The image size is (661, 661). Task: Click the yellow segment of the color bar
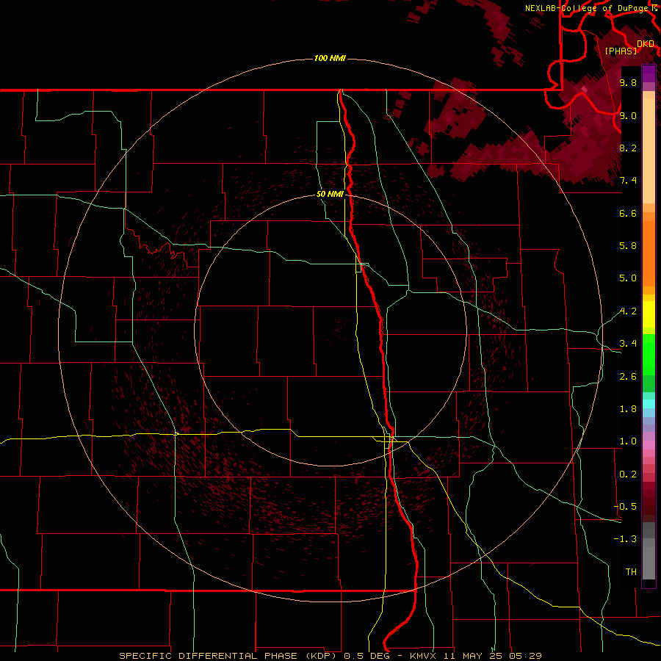pyautogui.click(x=649, y=314)
